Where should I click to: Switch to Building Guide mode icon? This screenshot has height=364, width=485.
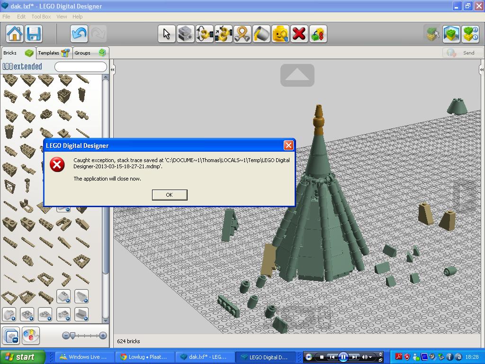pos(470,34)
